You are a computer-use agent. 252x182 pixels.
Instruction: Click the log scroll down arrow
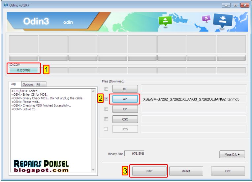tap(93, 170)
